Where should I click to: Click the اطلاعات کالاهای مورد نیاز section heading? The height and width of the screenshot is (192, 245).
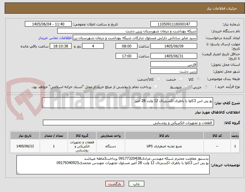pos(217,112)
